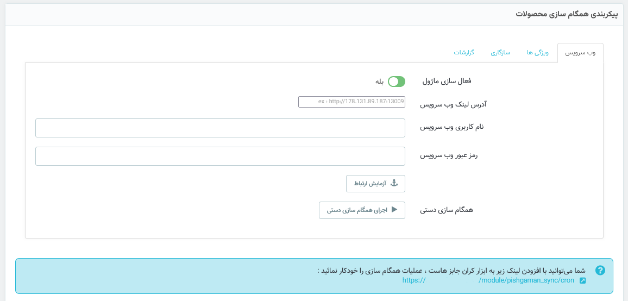The width and height of the screenshot is (628, 301).
Task: Switch to the گزارشات tab
Action: (x=464, y=53)
